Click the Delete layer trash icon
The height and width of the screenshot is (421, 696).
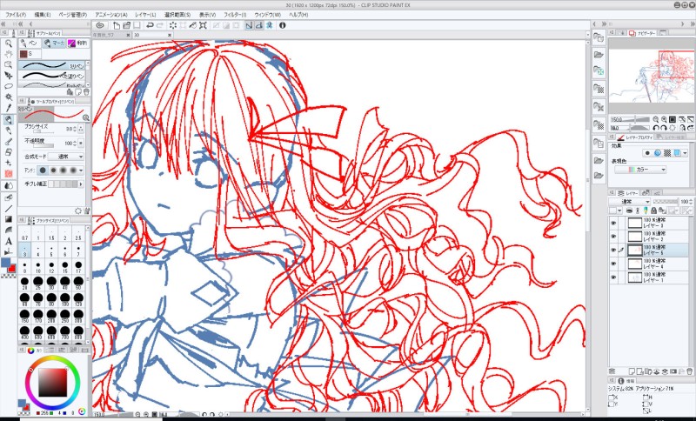pos(689,371)
